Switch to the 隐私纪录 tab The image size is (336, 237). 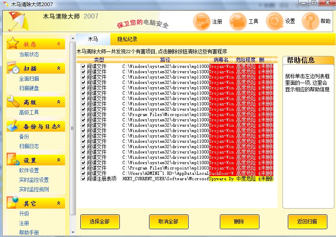[127, 39]
